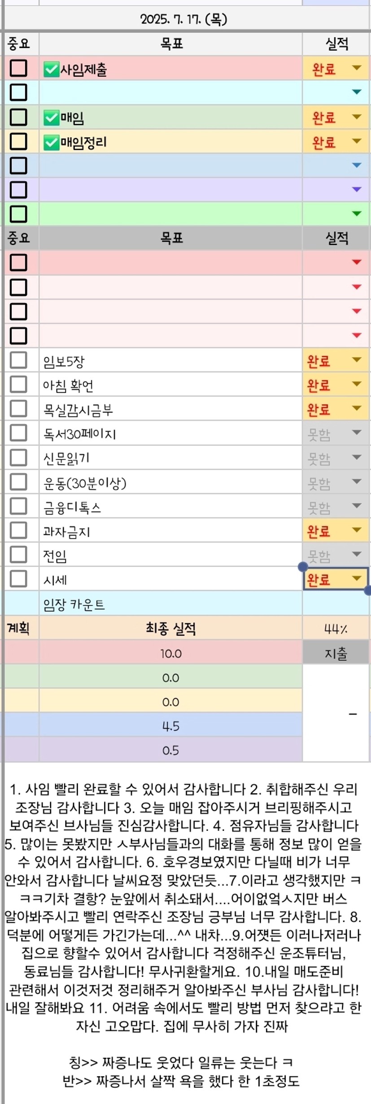
Task: Select the 지출 header cell
Action: (336, 653)
